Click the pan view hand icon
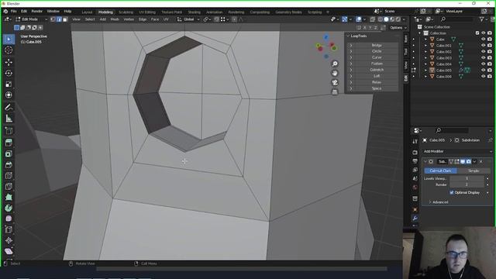 tap(335, 73)
